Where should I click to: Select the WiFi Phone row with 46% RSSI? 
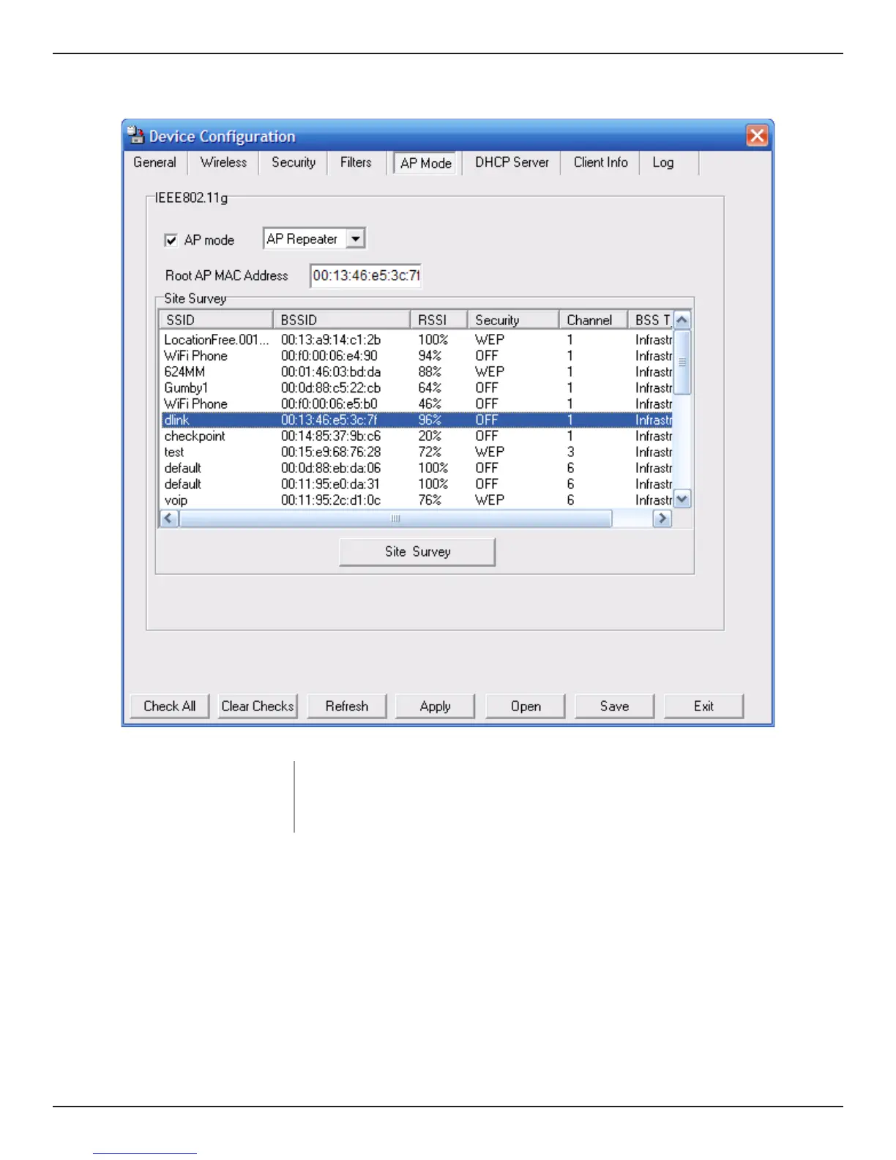(417, 404)
